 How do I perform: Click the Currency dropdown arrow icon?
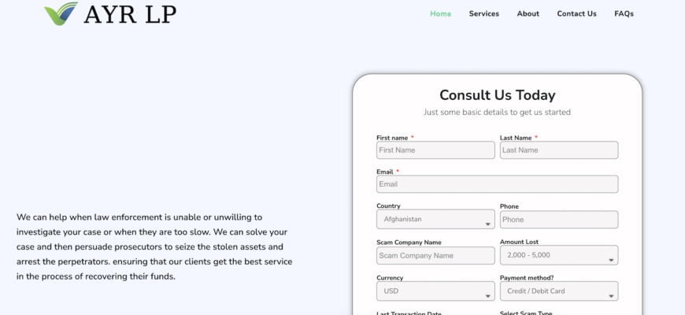point(488,296)
